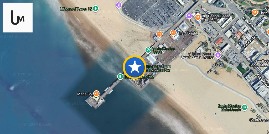Select the Santa Monica State Beach label
The image size is (269, 134).
click(x=229, y=108)
